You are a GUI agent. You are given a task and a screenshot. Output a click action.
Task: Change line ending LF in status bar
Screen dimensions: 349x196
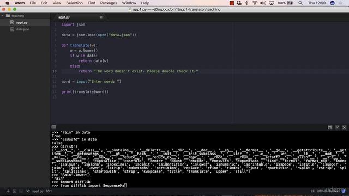(312, 191)
